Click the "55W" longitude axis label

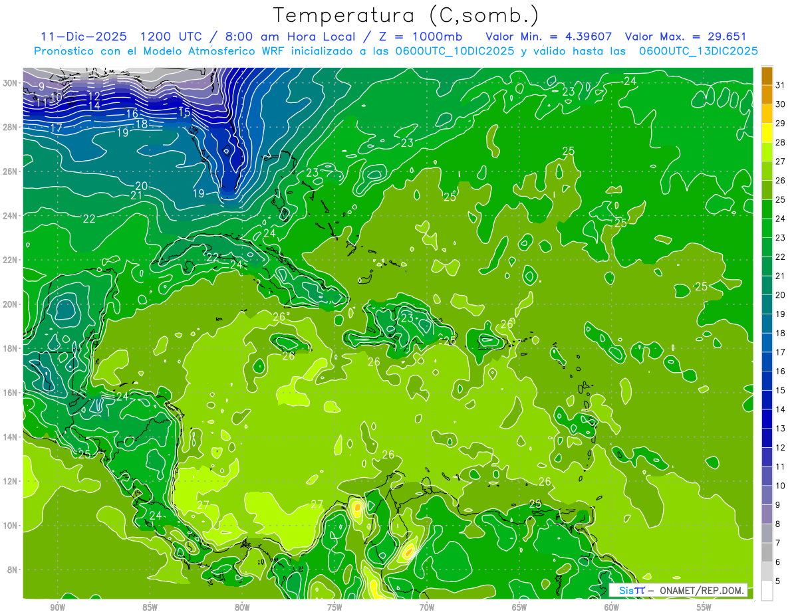point(704,608)
